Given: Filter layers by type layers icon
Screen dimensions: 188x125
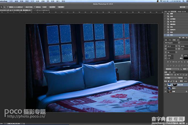Looking at the screenshot, I should coord(181,75).
